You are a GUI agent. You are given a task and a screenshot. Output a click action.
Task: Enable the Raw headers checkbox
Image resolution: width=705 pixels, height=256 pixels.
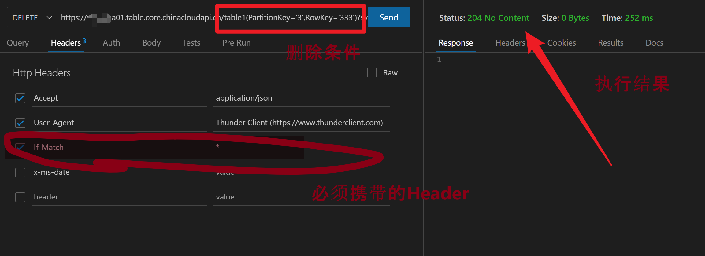pyautogui.click(x=372, y=73)
